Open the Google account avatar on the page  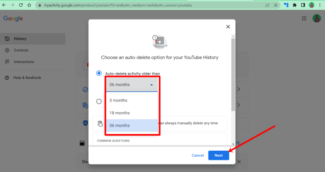point(317,19)
